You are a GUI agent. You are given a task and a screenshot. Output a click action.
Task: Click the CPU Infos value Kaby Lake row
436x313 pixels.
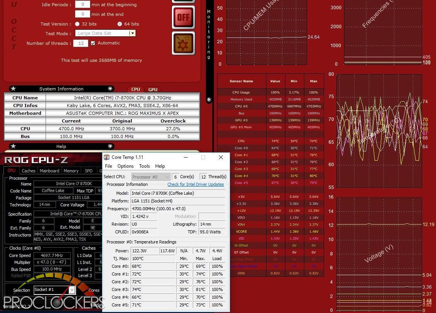point(122,105)
